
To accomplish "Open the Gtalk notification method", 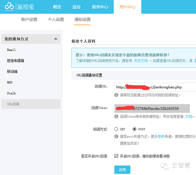I will pyautogui.click(x=11, y=93).
